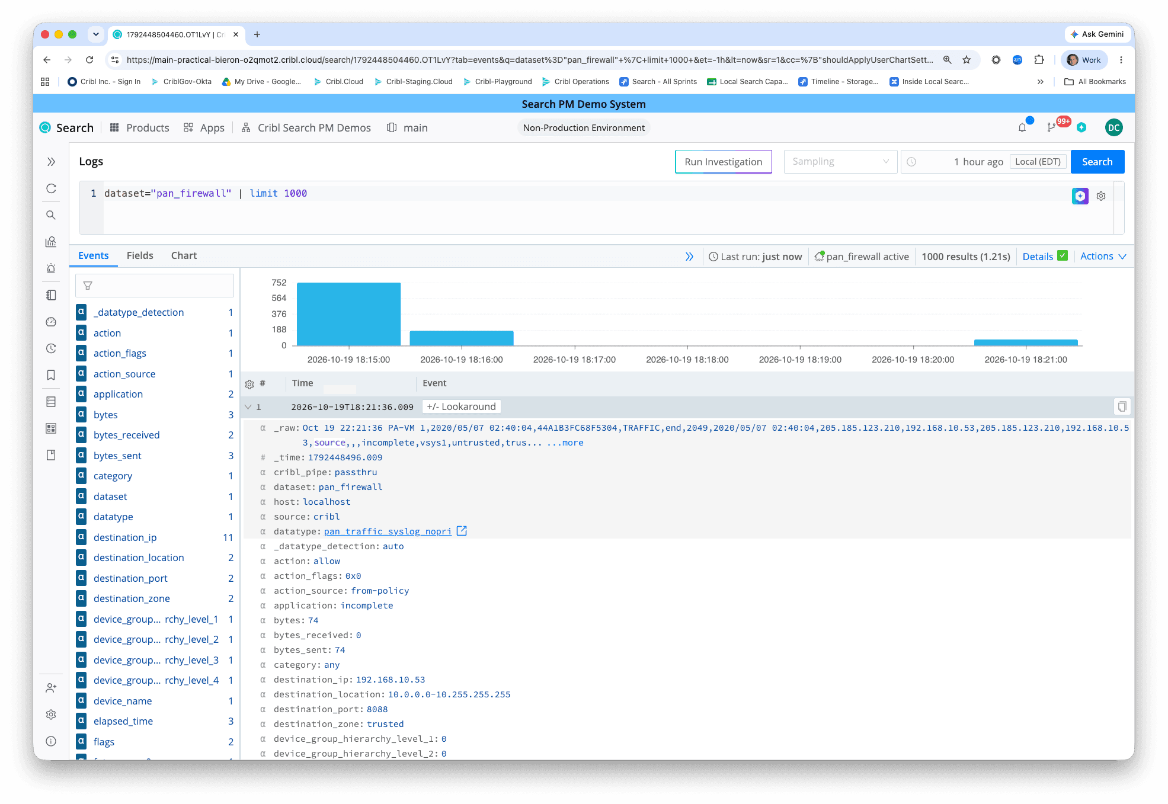The width and height of the screenshot is (1168, 804).
Task: Open the info icon in left sidebar
Action: [51, 741]
